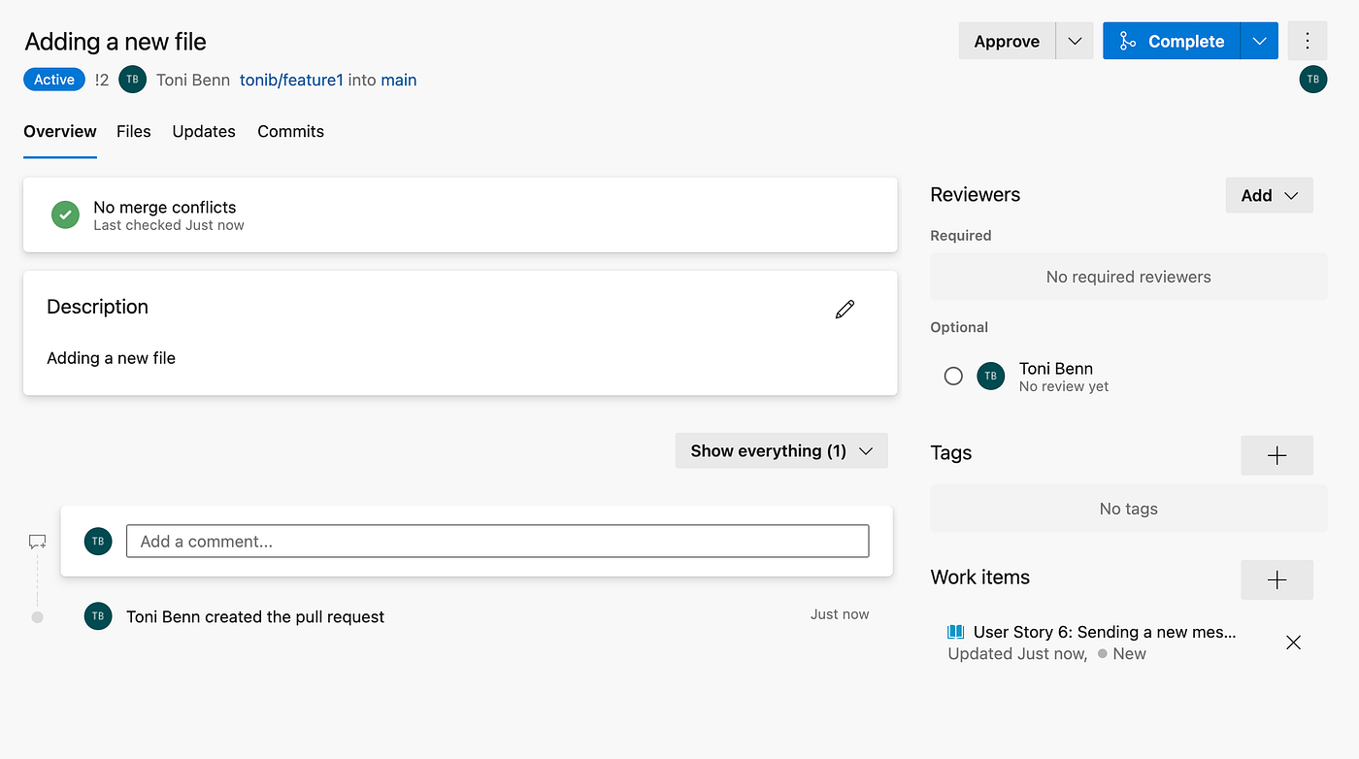Open the tonib/feature1 branch link
This screenshot has height=759, width=1359.
pyautogui.click(x=291, y=80)
